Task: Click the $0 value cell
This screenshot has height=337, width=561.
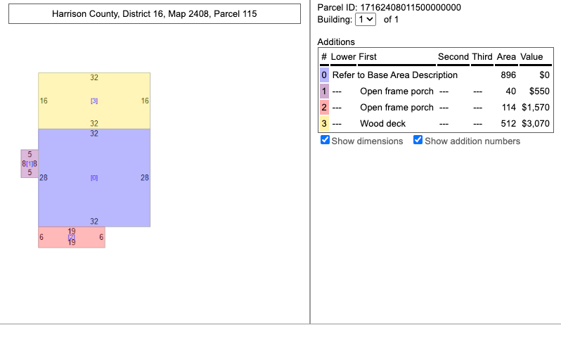Action: click(x=545, y=75)
